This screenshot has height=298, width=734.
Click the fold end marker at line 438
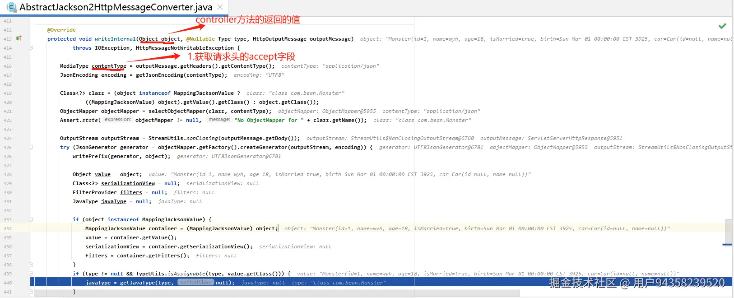coord(31,265)
